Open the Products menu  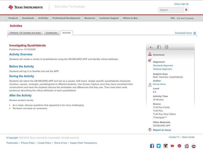click(13, 18)
